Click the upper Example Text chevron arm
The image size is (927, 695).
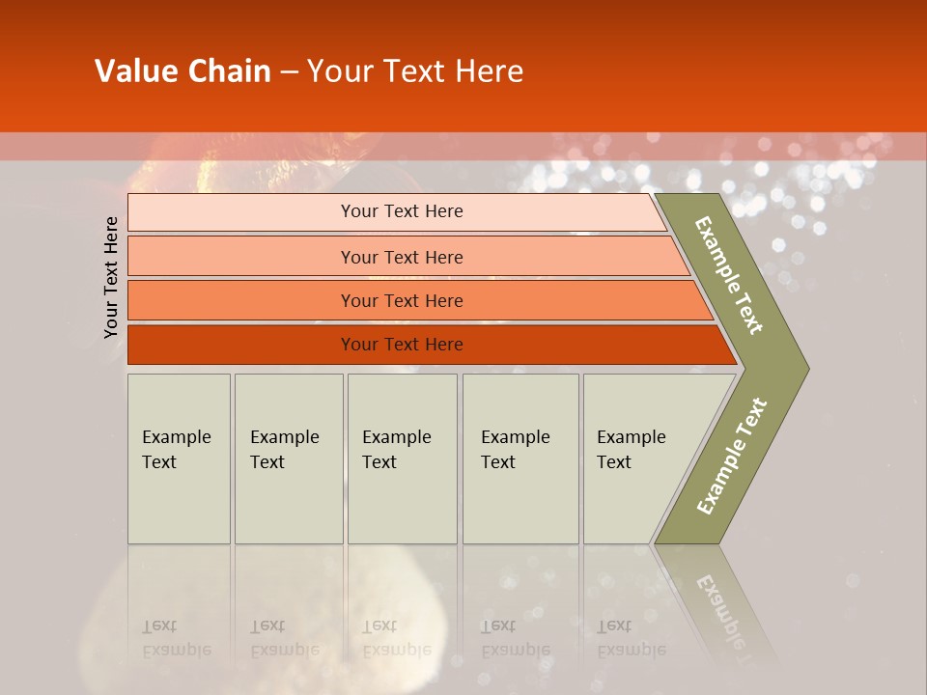click(x=729, y=275)
